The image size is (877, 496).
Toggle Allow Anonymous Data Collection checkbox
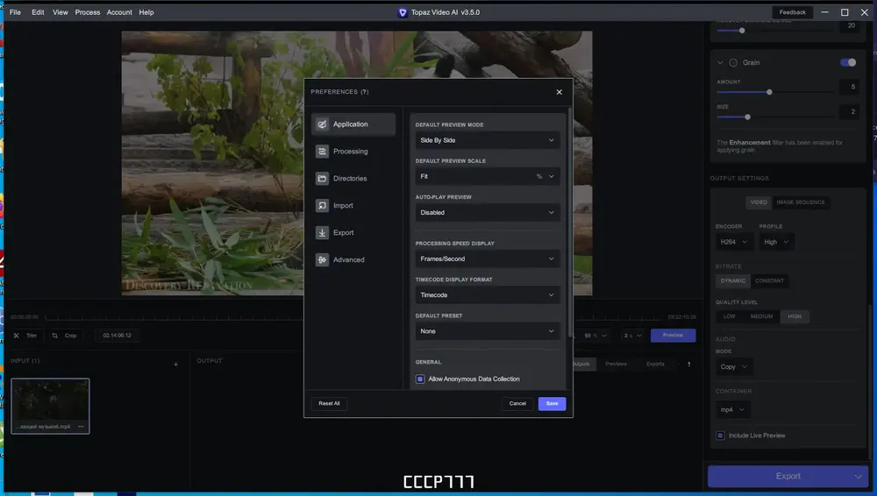coord(421,379)
